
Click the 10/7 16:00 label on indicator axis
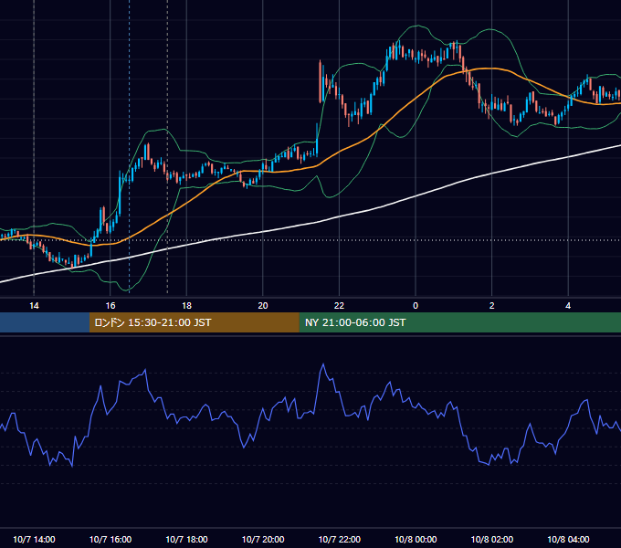click(111, 539)
